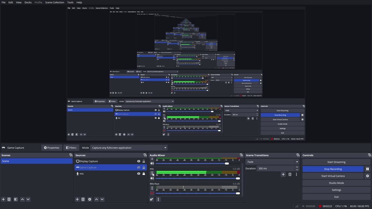Open the Docks menu
The image size is (372, 209).
pos(28,2)
